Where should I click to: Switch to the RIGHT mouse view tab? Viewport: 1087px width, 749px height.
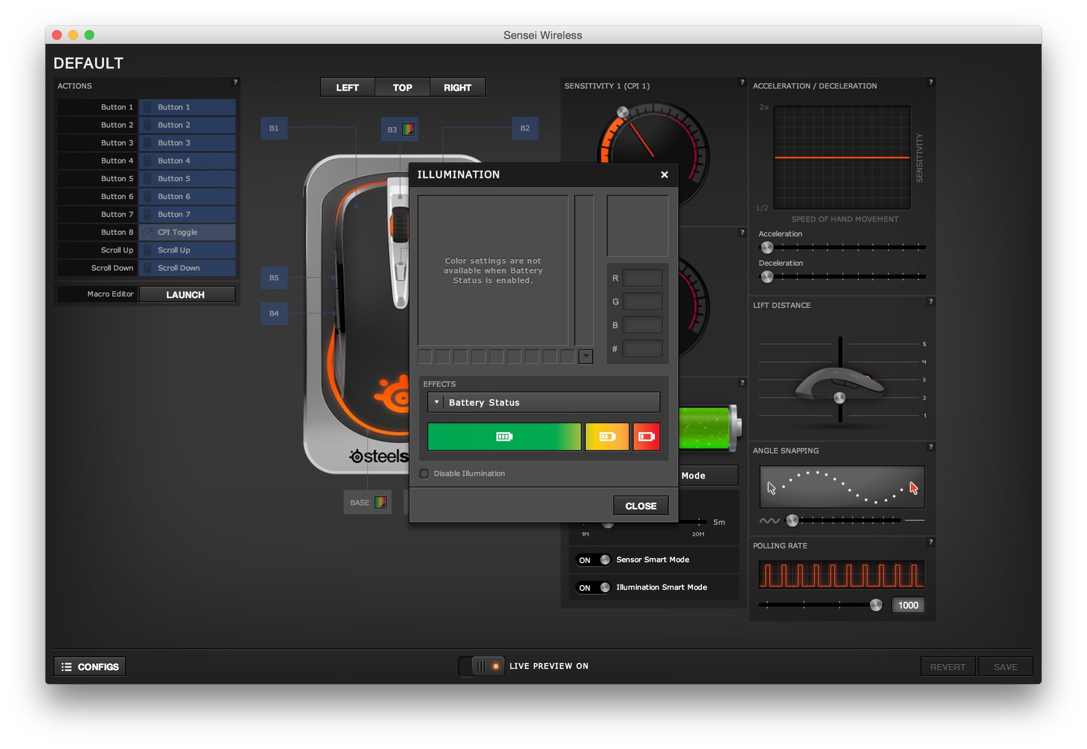click(457, 88)
